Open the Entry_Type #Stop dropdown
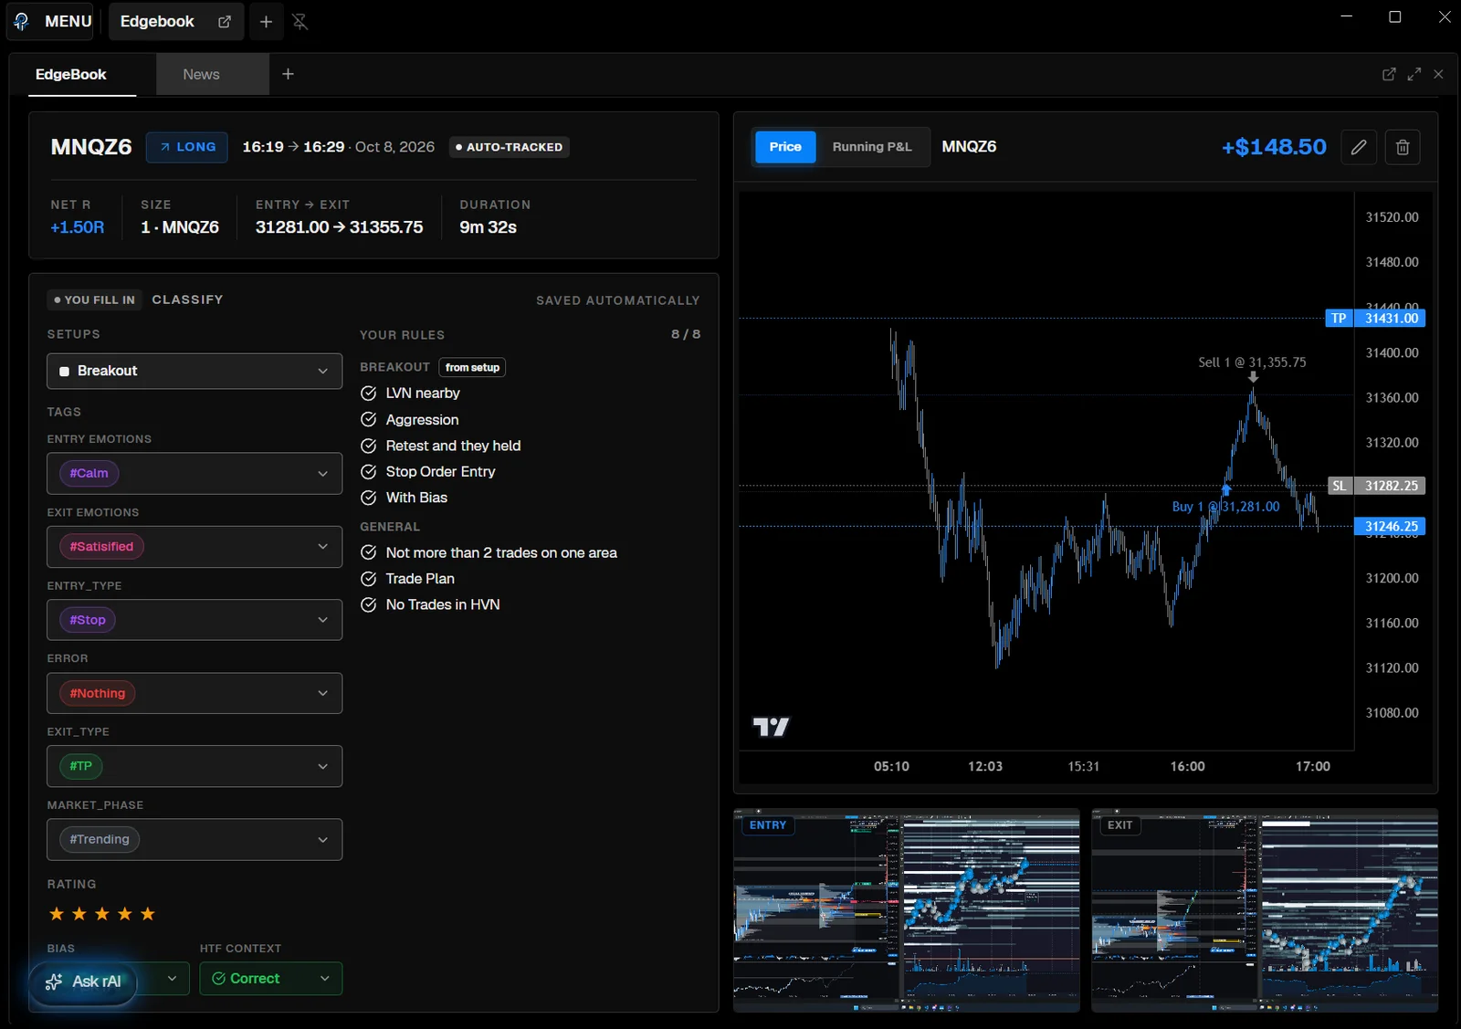The width and height of the screenshot is (1461, 1029). click(194, 620)
